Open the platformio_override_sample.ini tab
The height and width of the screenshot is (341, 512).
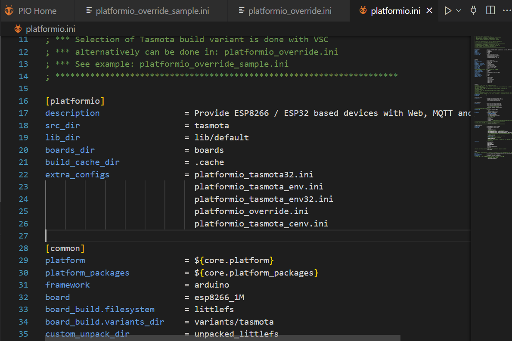(x=151, y=11)
